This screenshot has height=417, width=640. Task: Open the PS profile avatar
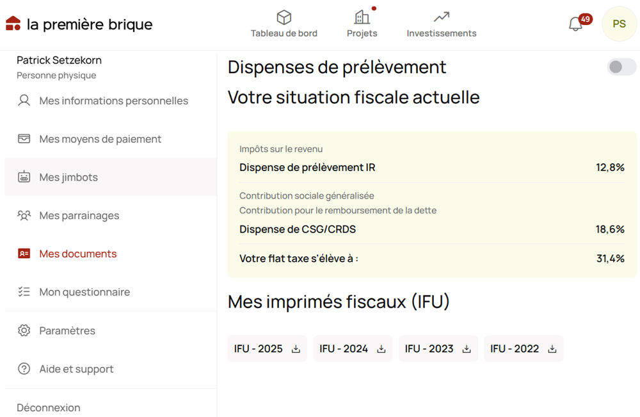coord(619,24)
